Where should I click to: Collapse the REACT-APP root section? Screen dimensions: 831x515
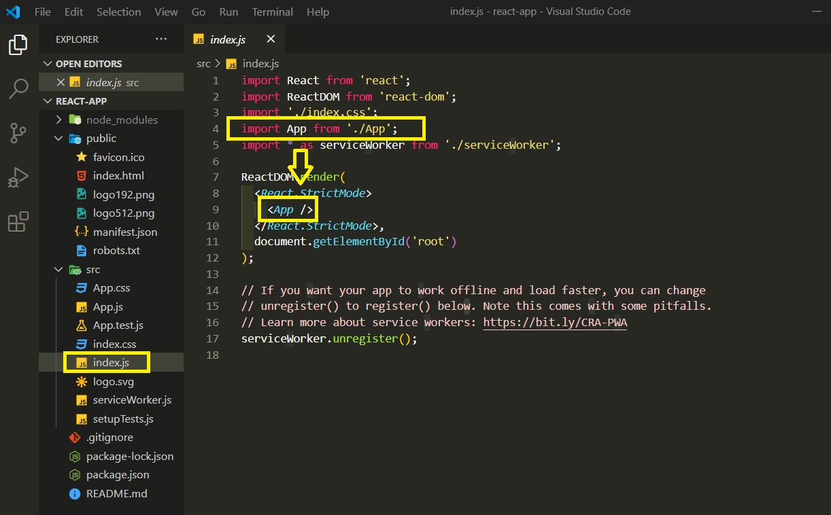point(48,101)
